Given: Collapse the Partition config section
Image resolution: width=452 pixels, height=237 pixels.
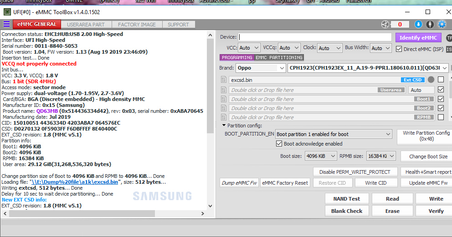Looking at the screenshot, I should [x=224, y=126].
